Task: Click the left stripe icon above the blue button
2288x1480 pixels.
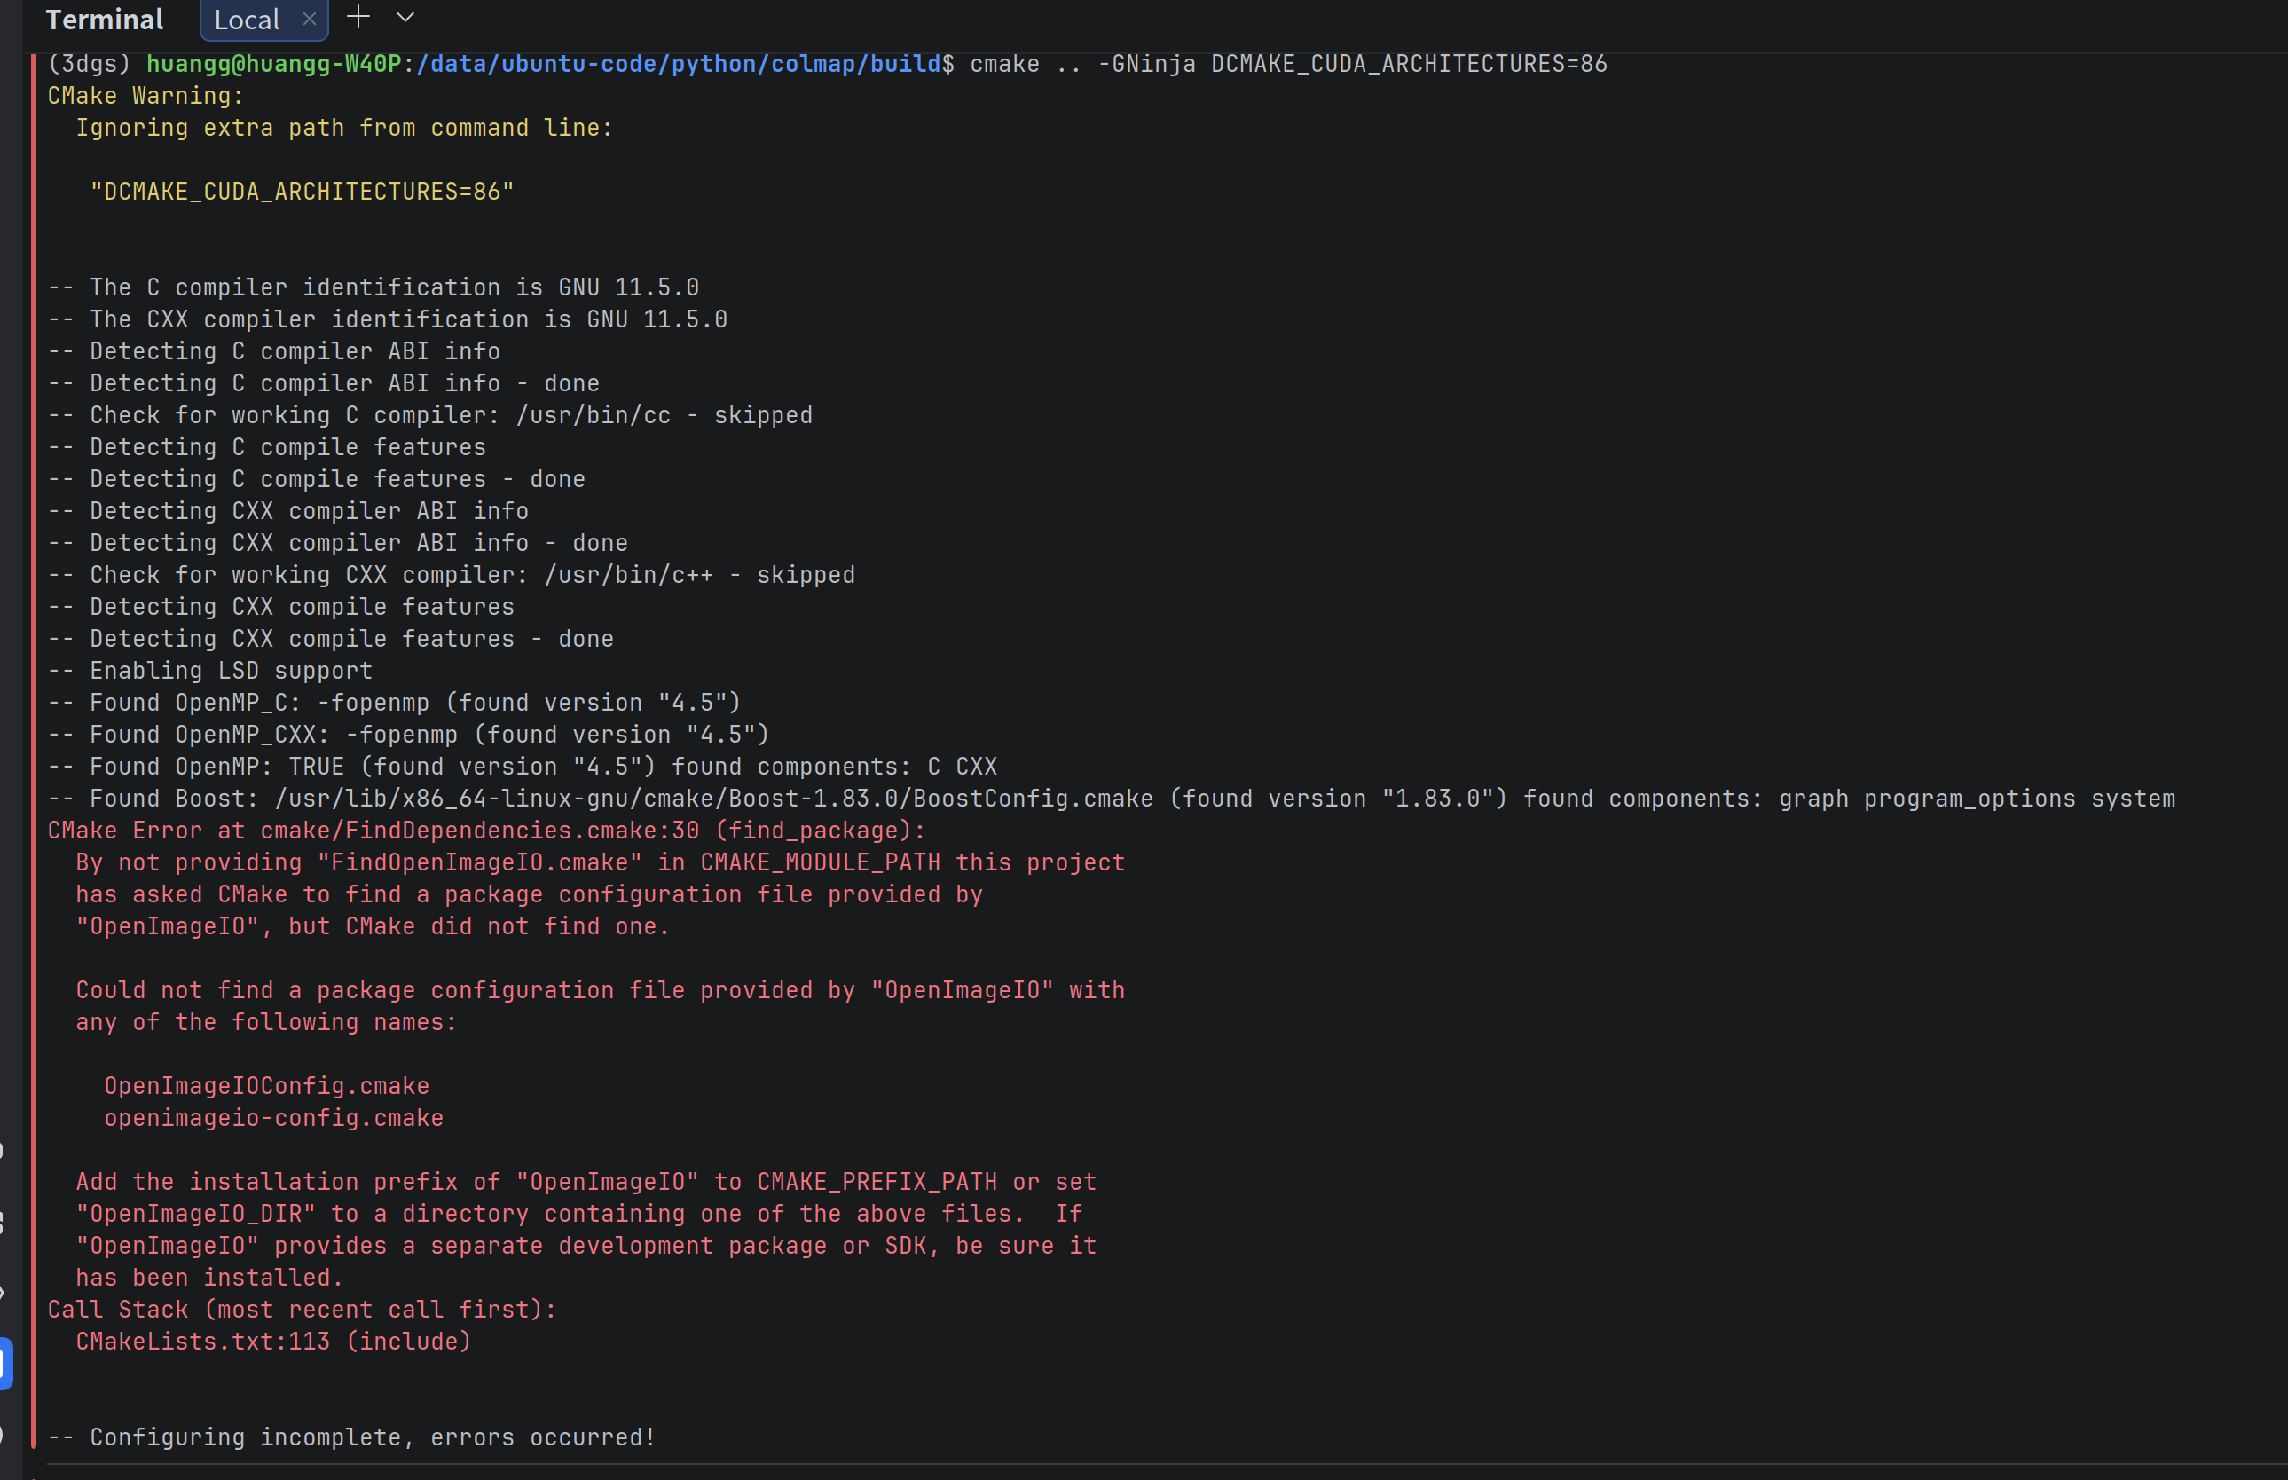Action: click(x=3, y=1293)
